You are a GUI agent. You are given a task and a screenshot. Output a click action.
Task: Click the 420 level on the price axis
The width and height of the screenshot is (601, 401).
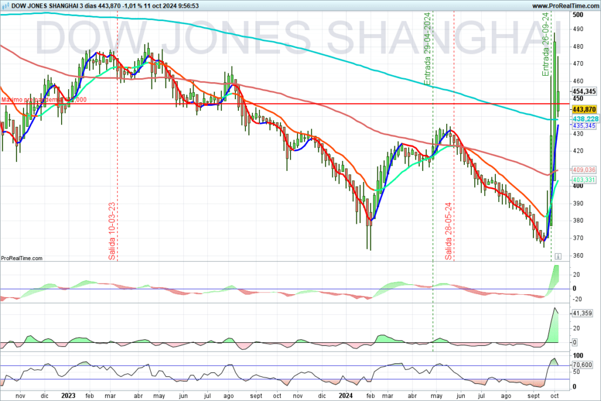(578, 151)
